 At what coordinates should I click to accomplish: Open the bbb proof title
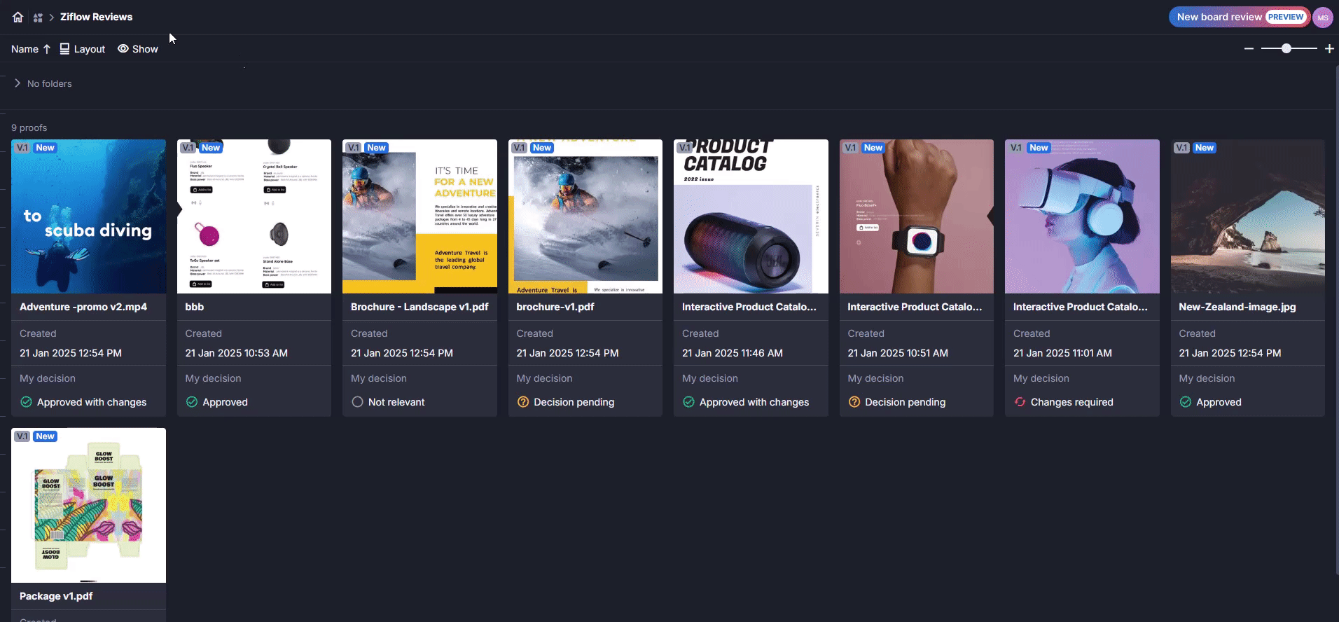click(x=195, y=307)
